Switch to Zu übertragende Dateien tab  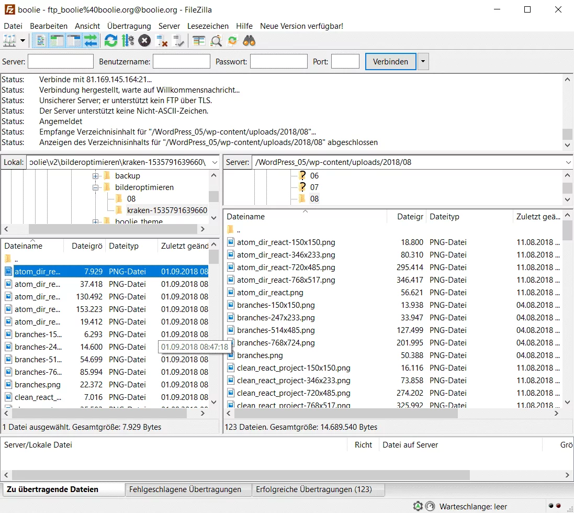click(x=63, y=489)
